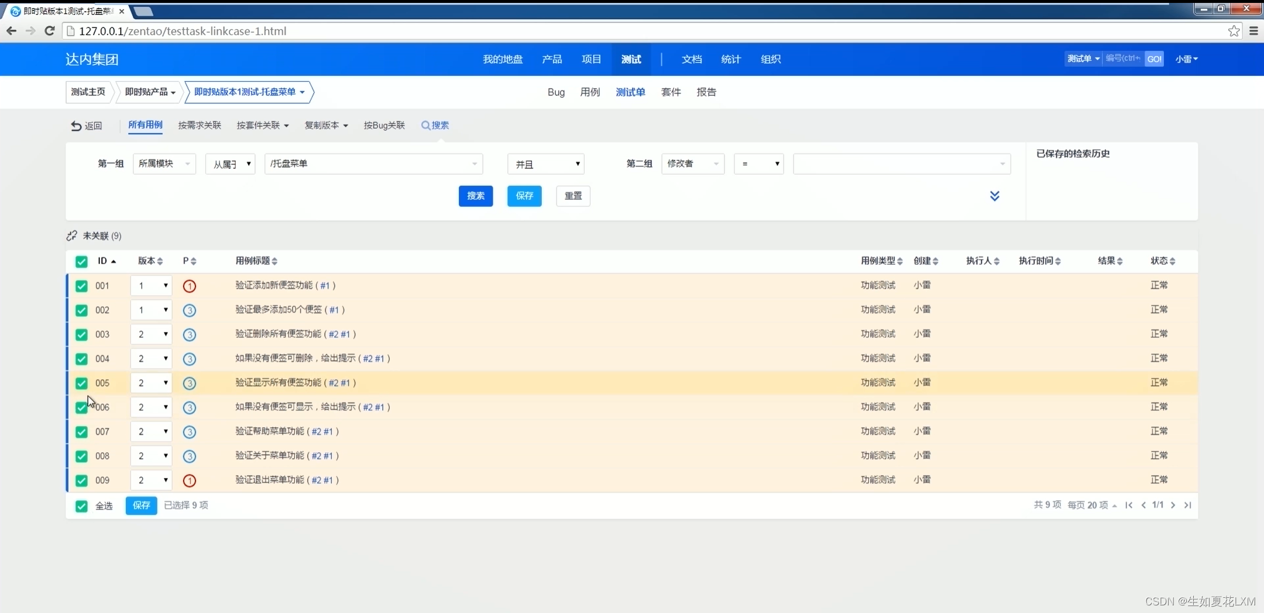The height and width of the screenshot is (613, 1264).
Task: Open 项目 main menu
Action: click(x=592, y=59)
